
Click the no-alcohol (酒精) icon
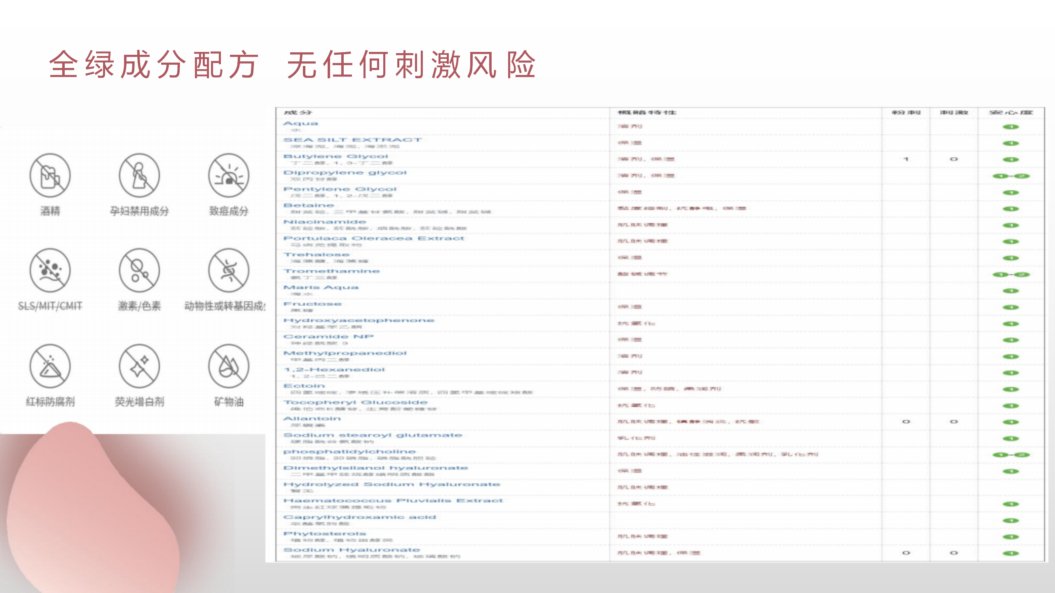pyautogui.click(x=50, y=176)
